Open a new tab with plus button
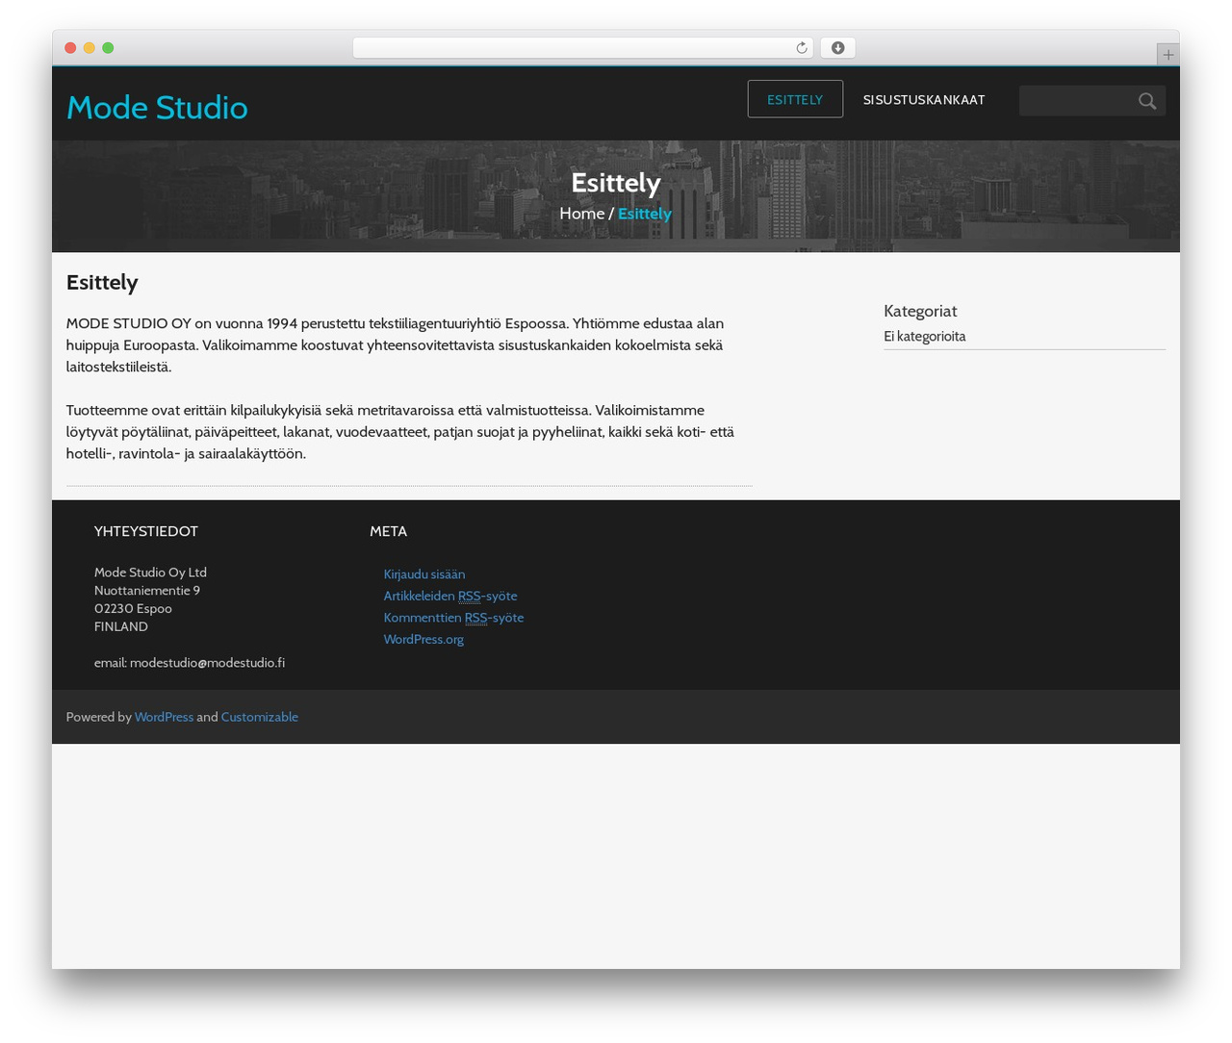 (1168, 55)
